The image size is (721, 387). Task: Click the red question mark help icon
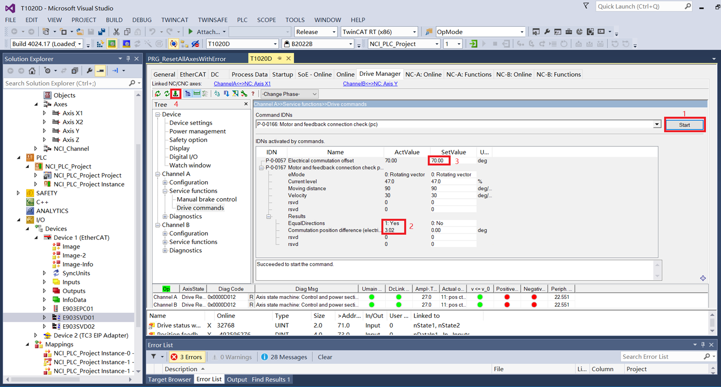click(x=253, y=94)
